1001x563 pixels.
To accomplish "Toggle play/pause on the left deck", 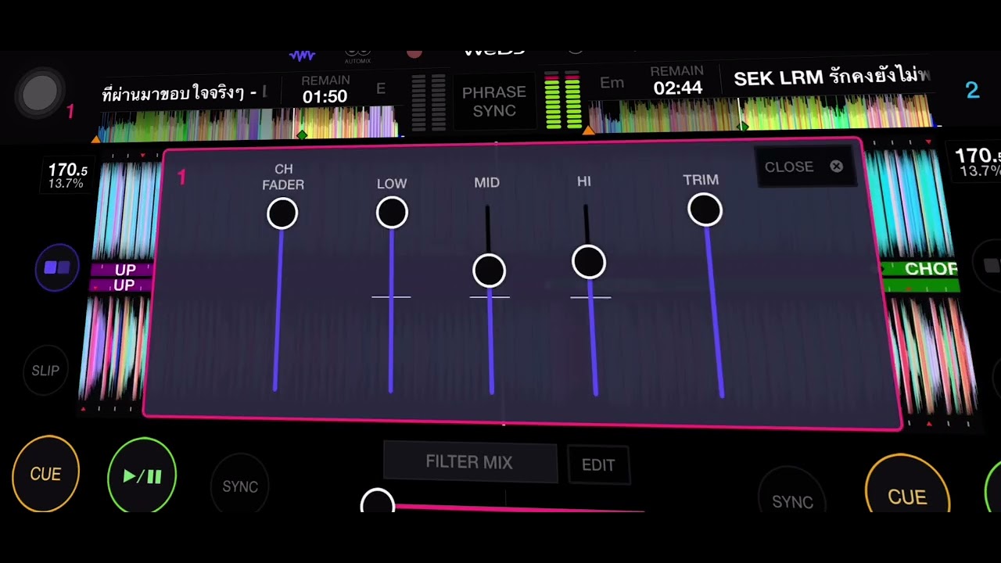I will pos(142,475).
